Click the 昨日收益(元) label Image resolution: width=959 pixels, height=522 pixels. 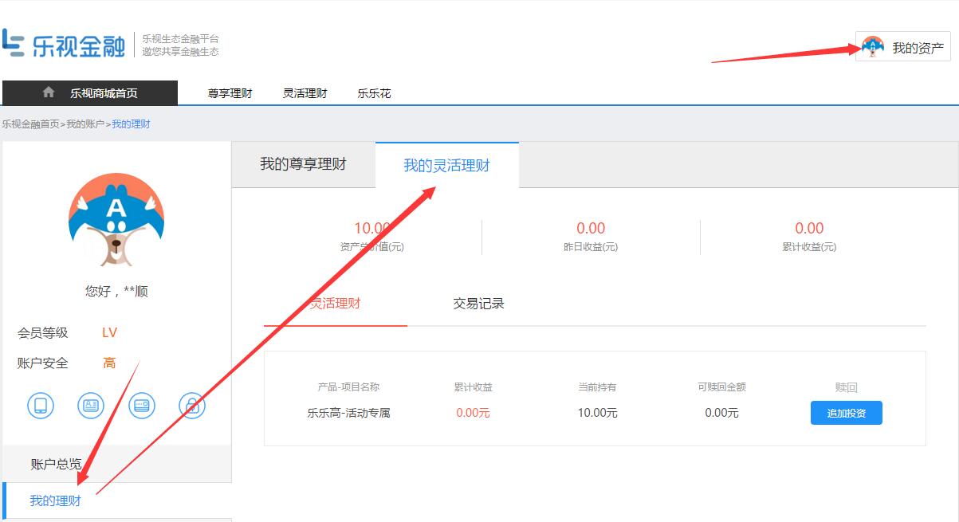coord(591,247)
